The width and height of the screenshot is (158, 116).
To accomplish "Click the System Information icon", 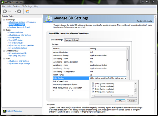I will pyautogui.click(x=4, y=111).
